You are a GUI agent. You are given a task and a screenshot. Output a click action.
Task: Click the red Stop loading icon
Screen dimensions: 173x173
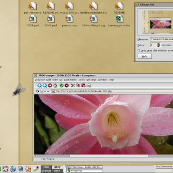[x=67, y=86]
